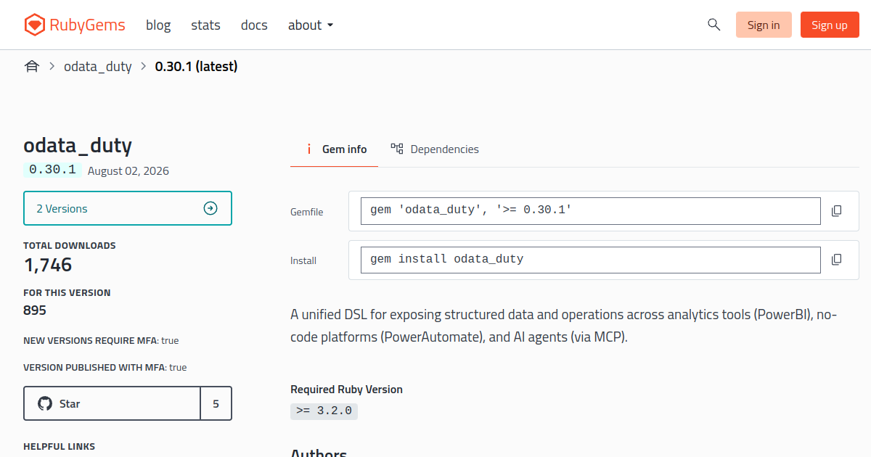Image resolution: width=871 pixels, height=457 pixels.
Task: Click the GitHub octocat icon on Star button
Action: (45, 403)
